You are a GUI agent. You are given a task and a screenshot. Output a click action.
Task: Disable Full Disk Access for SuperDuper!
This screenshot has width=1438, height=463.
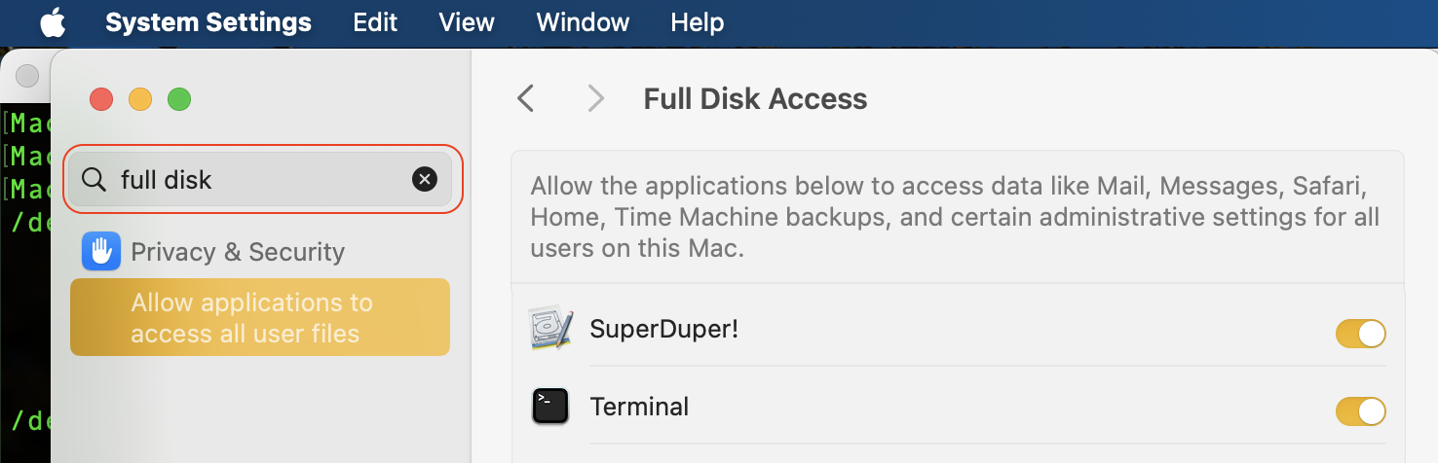[1360, 334]
